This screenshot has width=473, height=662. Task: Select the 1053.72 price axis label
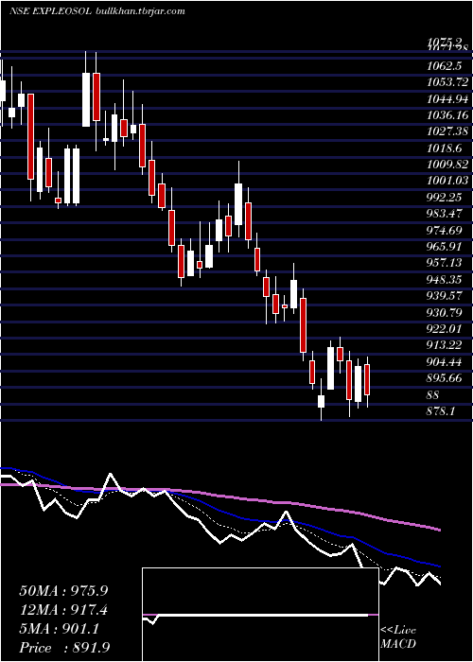(447, 82)
